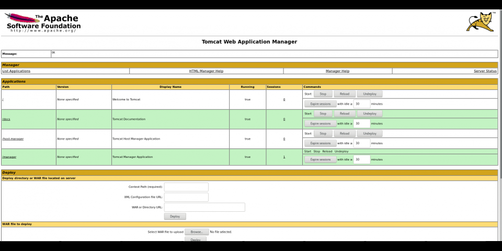502x251 pixels.
Task: Browse for a WAR file to upload
Action: (196, 232)
